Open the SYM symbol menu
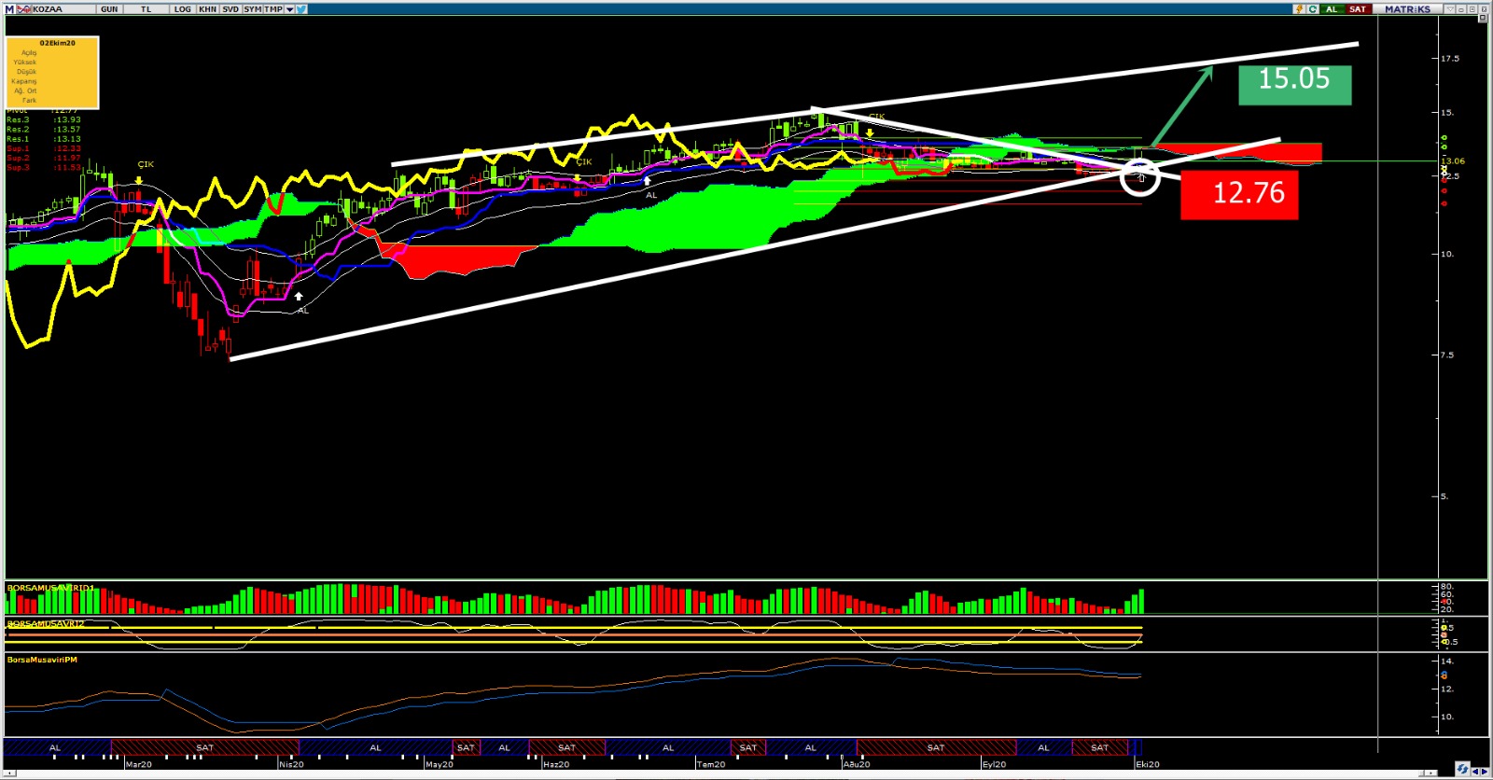 point(252,9)
